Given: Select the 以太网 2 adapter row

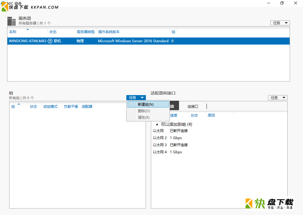Looking at the screenshot, I should pyautogui.click(x=219, y=138).
